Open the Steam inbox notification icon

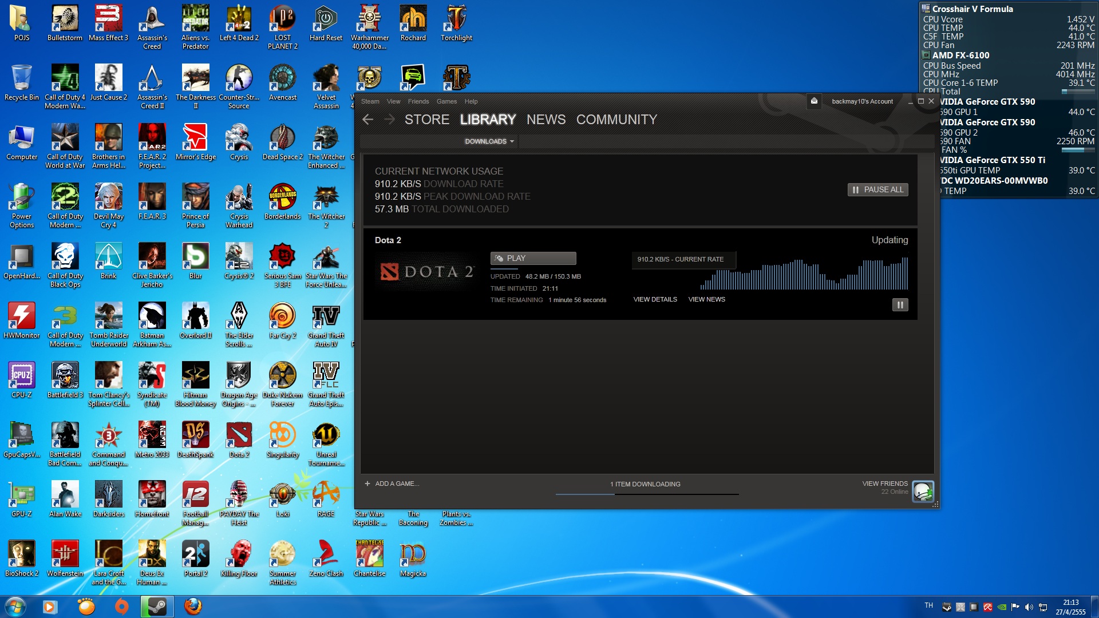(814, 101)
